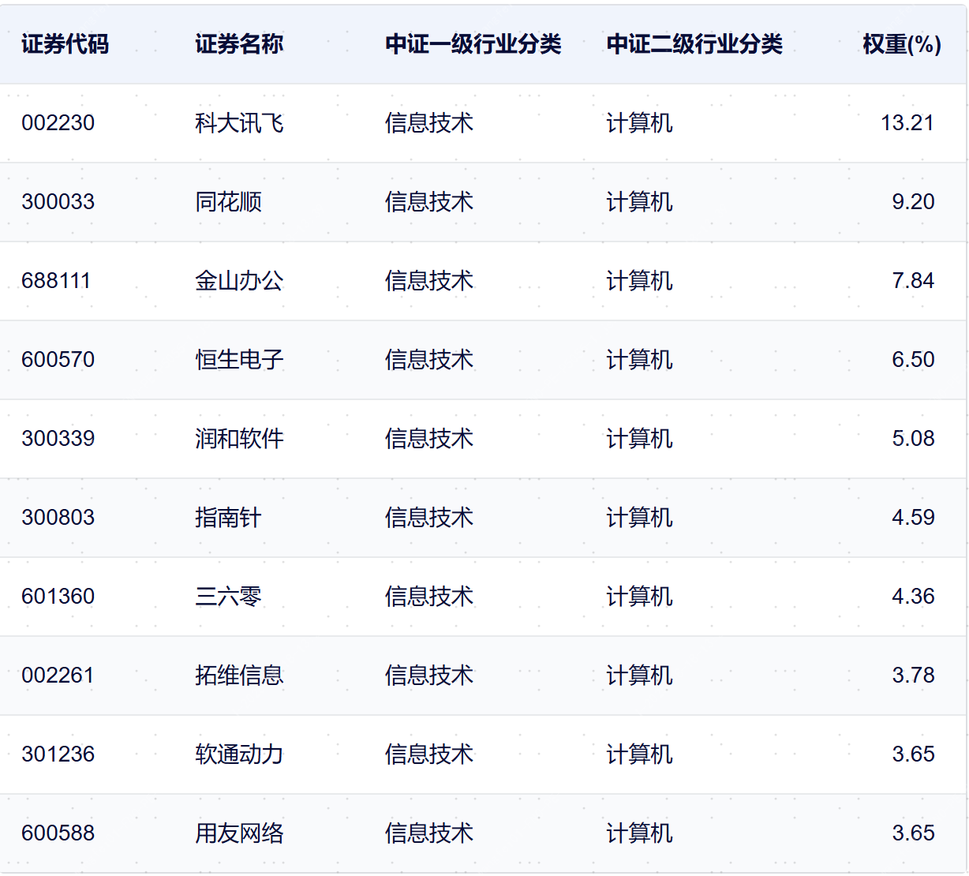Select security code 688111
The image size is (969, 876).
[x=56, y=281]
